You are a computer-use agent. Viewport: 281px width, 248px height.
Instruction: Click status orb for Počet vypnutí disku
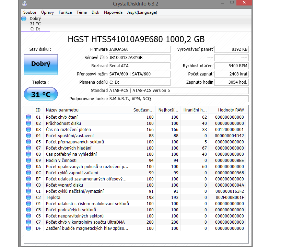[28, 185]
